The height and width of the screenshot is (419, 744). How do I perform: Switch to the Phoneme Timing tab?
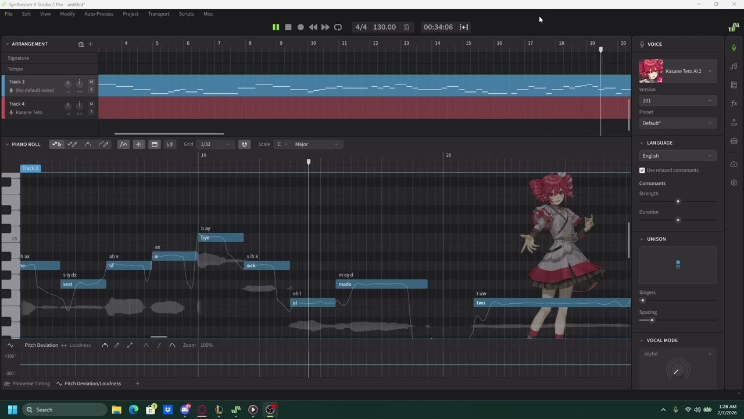pos(27,384)
